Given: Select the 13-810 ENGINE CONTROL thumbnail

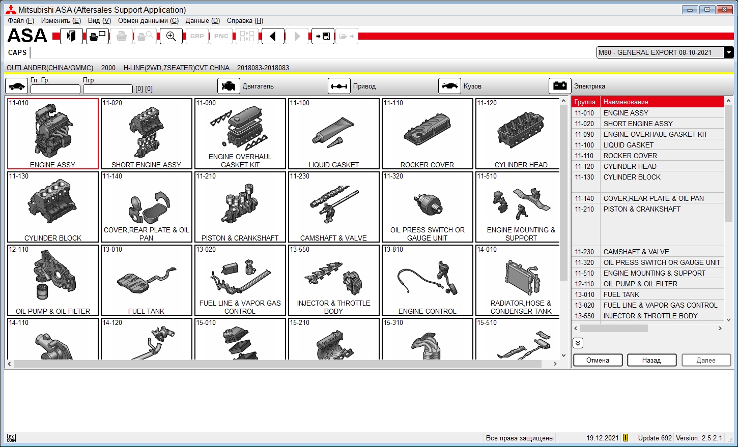Looking at the screenshot, I should point(428,280).
